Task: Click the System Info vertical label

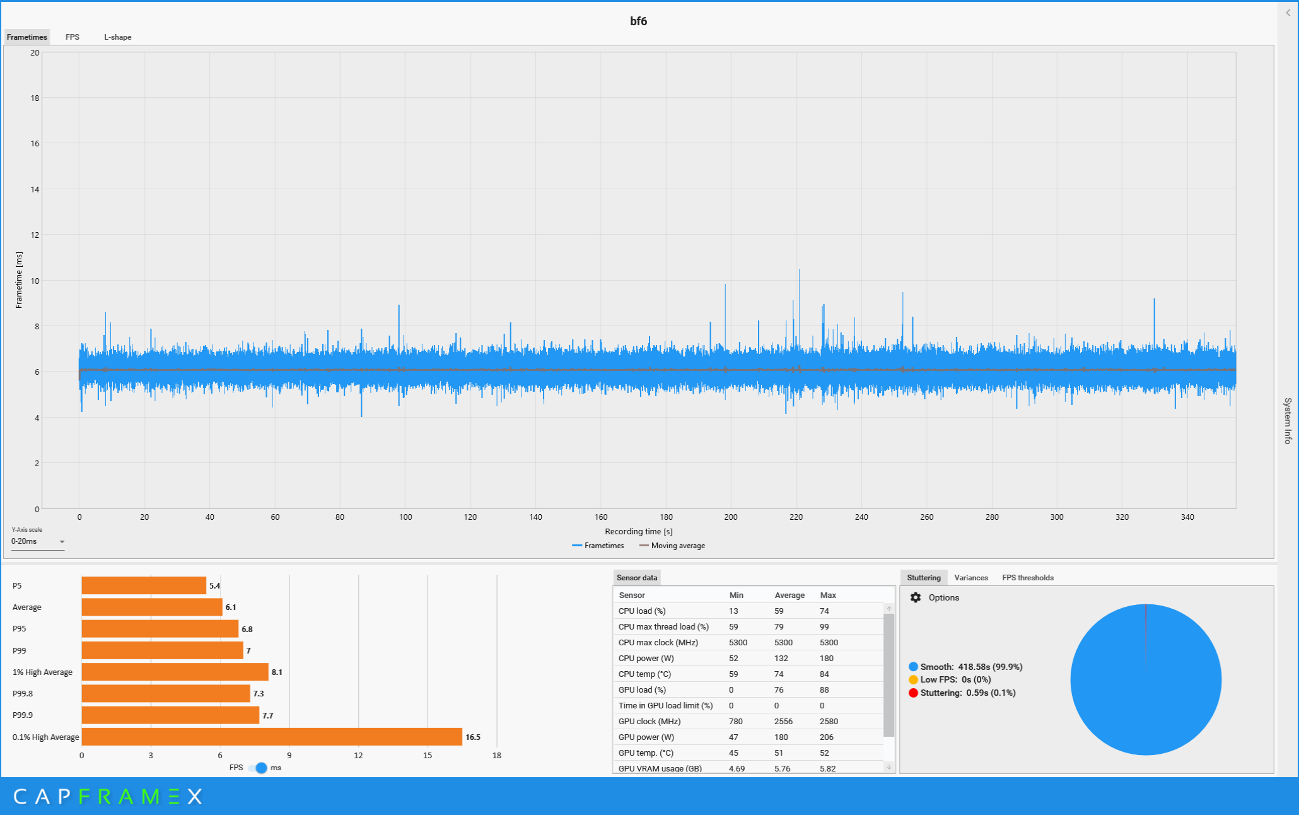Action: (x=1288, y=421)
